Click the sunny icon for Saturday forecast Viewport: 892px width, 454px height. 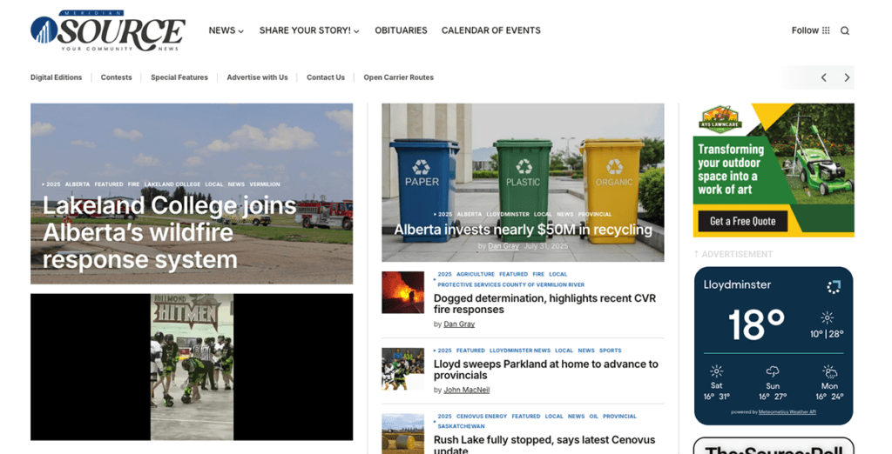[716, 371]
